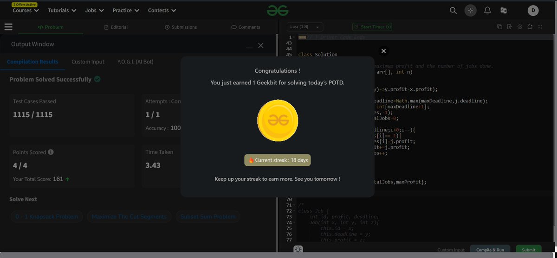The image size is (557, 258).
Task: Click the Problem Solved Successfully heading
Action: pyautogui.click(x=50, y=79)
